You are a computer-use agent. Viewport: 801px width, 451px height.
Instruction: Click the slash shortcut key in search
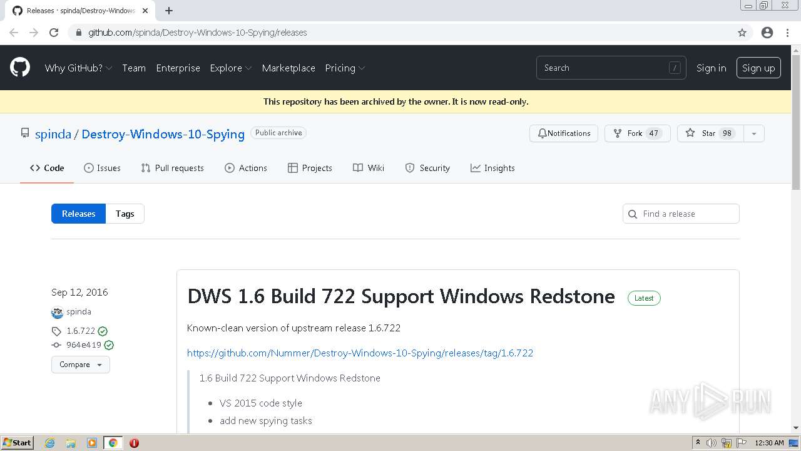click(675, 68)
